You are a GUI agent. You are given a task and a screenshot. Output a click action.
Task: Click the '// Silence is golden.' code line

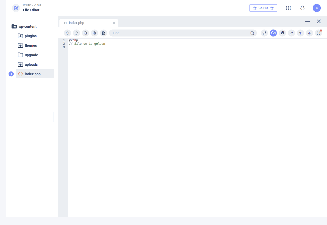pos(88,44)
